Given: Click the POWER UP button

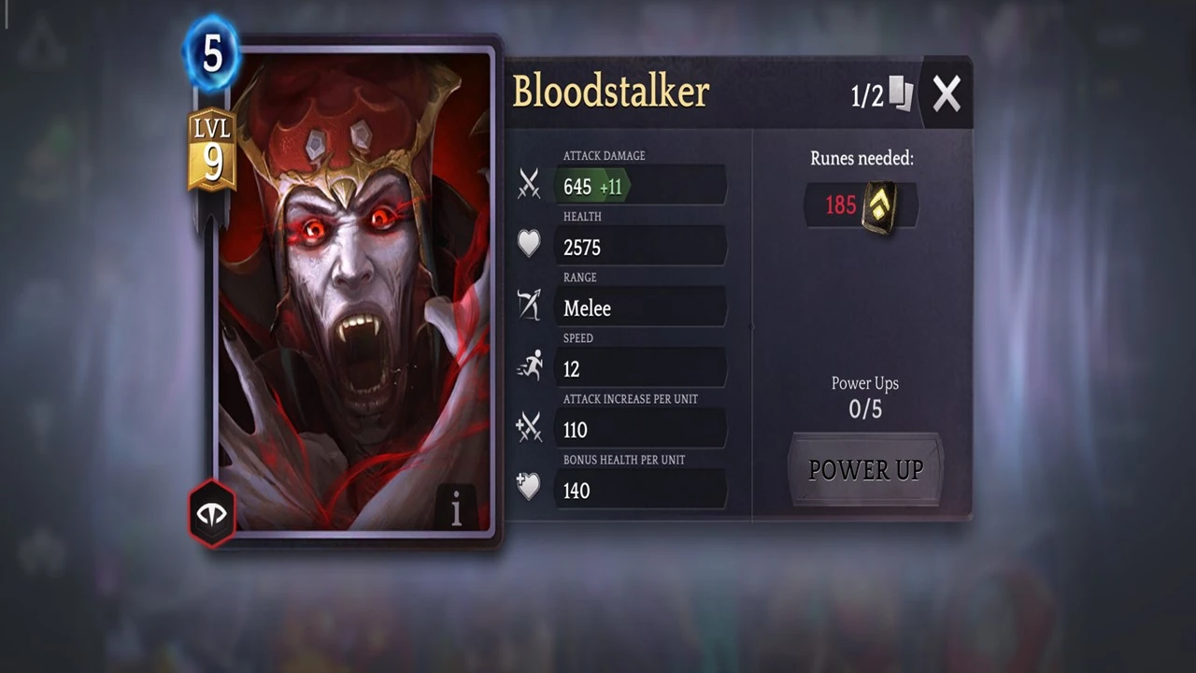Looking at the screenshot, I should click(865, 470).
